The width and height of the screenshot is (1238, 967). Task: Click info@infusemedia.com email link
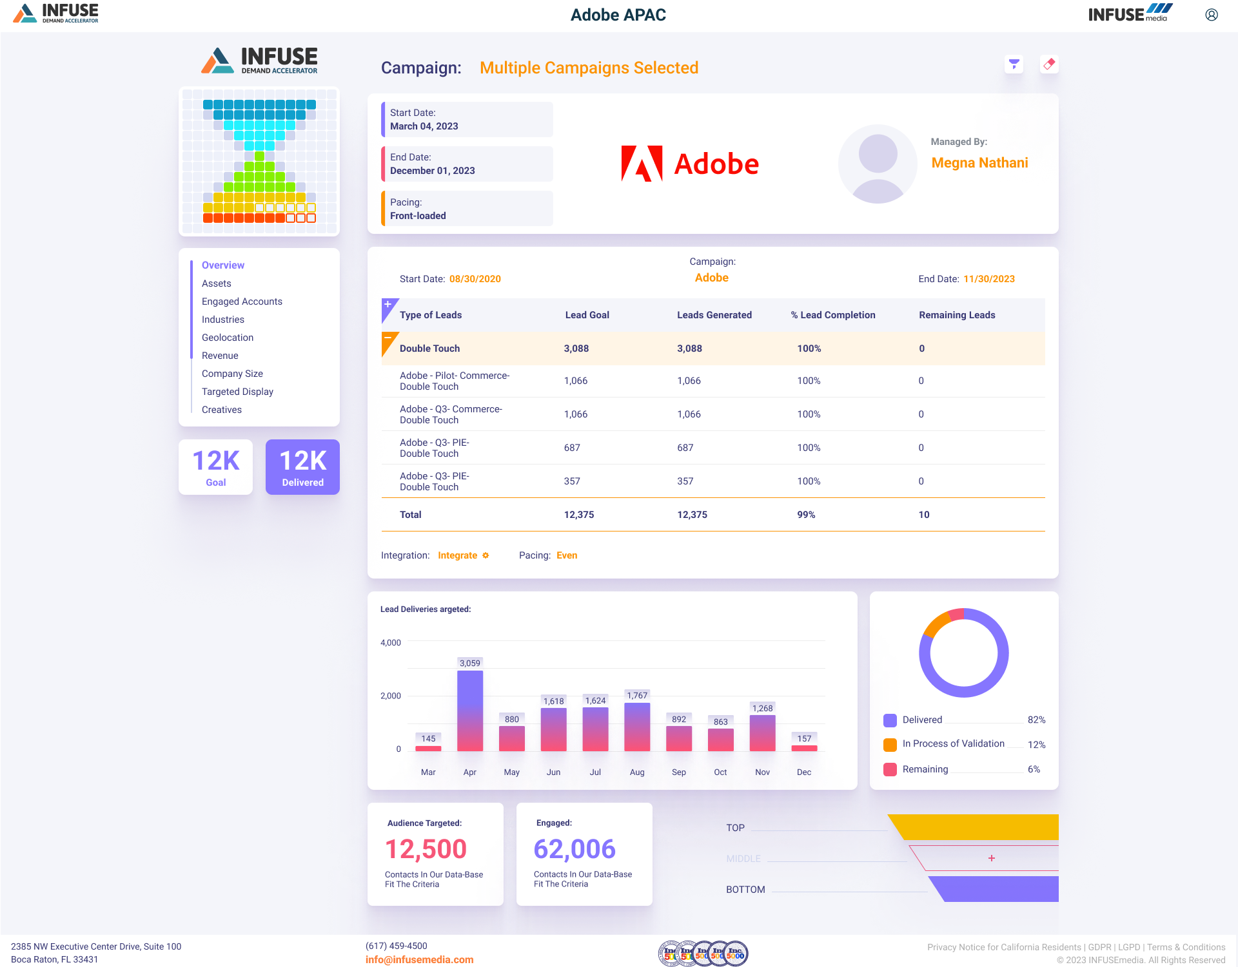click(419, 959)
